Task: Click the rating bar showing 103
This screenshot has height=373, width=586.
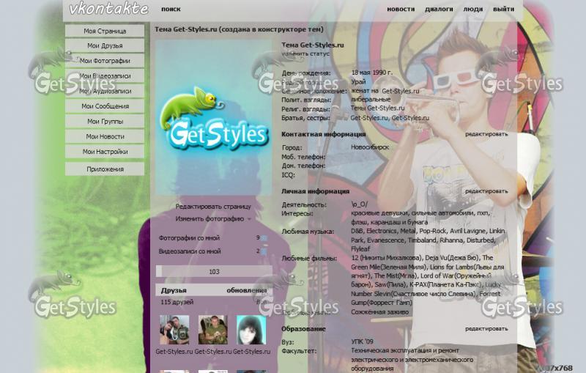Action: click(x=213, y=272)
